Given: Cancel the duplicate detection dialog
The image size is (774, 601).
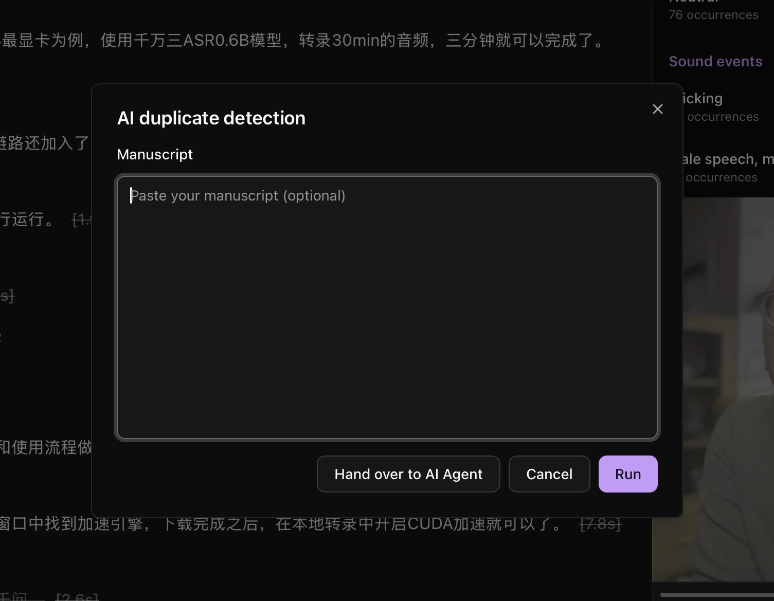Looking at the screenshot, I should click(549, 474).
